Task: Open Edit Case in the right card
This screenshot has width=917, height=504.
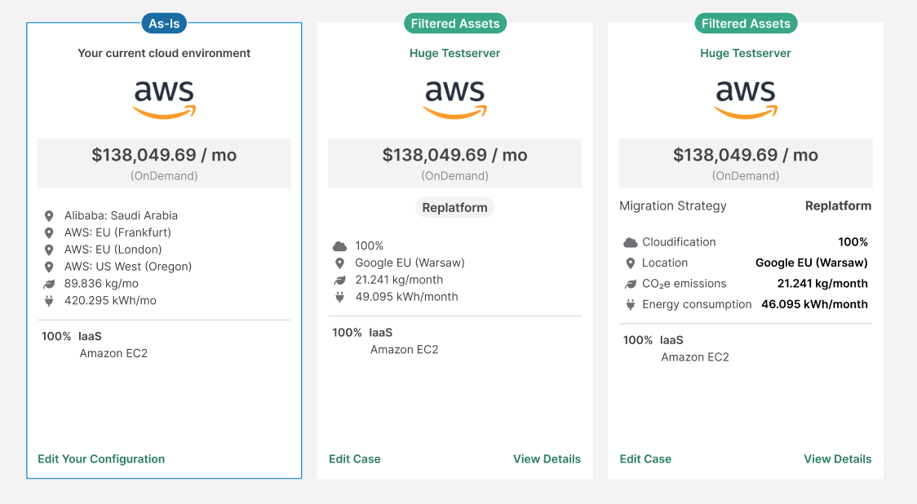Action: (x=645, y=459)
